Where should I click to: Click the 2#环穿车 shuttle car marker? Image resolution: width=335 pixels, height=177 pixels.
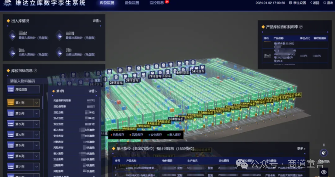click(x=116, y=83)
